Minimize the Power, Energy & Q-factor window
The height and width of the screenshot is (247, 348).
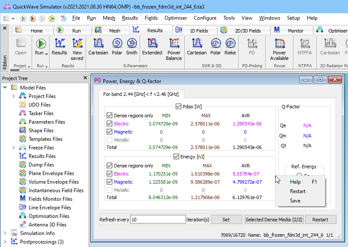[306, 79]
